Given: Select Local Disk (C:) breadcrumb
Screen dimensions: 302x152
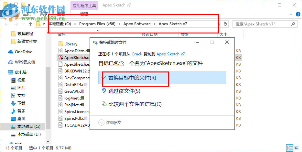Looking at the screenshot, I should pyautogui.click(x=60, y=24).
